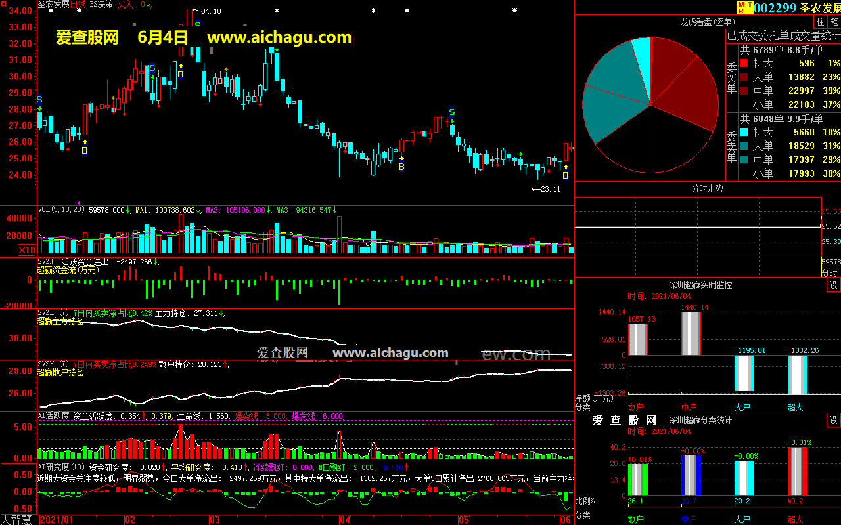Image resolution: width=841 pixels, height=525 pixels.
Task: Click stock code 002299
Action: (775, 7)
